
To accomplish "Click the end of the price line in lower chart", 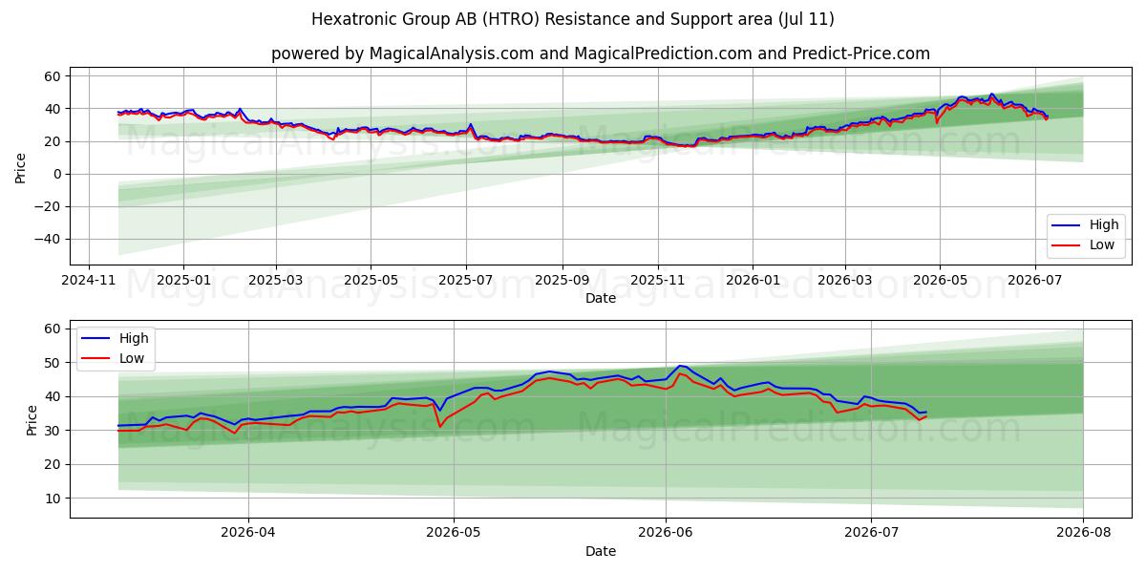I will (x=925, y=413).
